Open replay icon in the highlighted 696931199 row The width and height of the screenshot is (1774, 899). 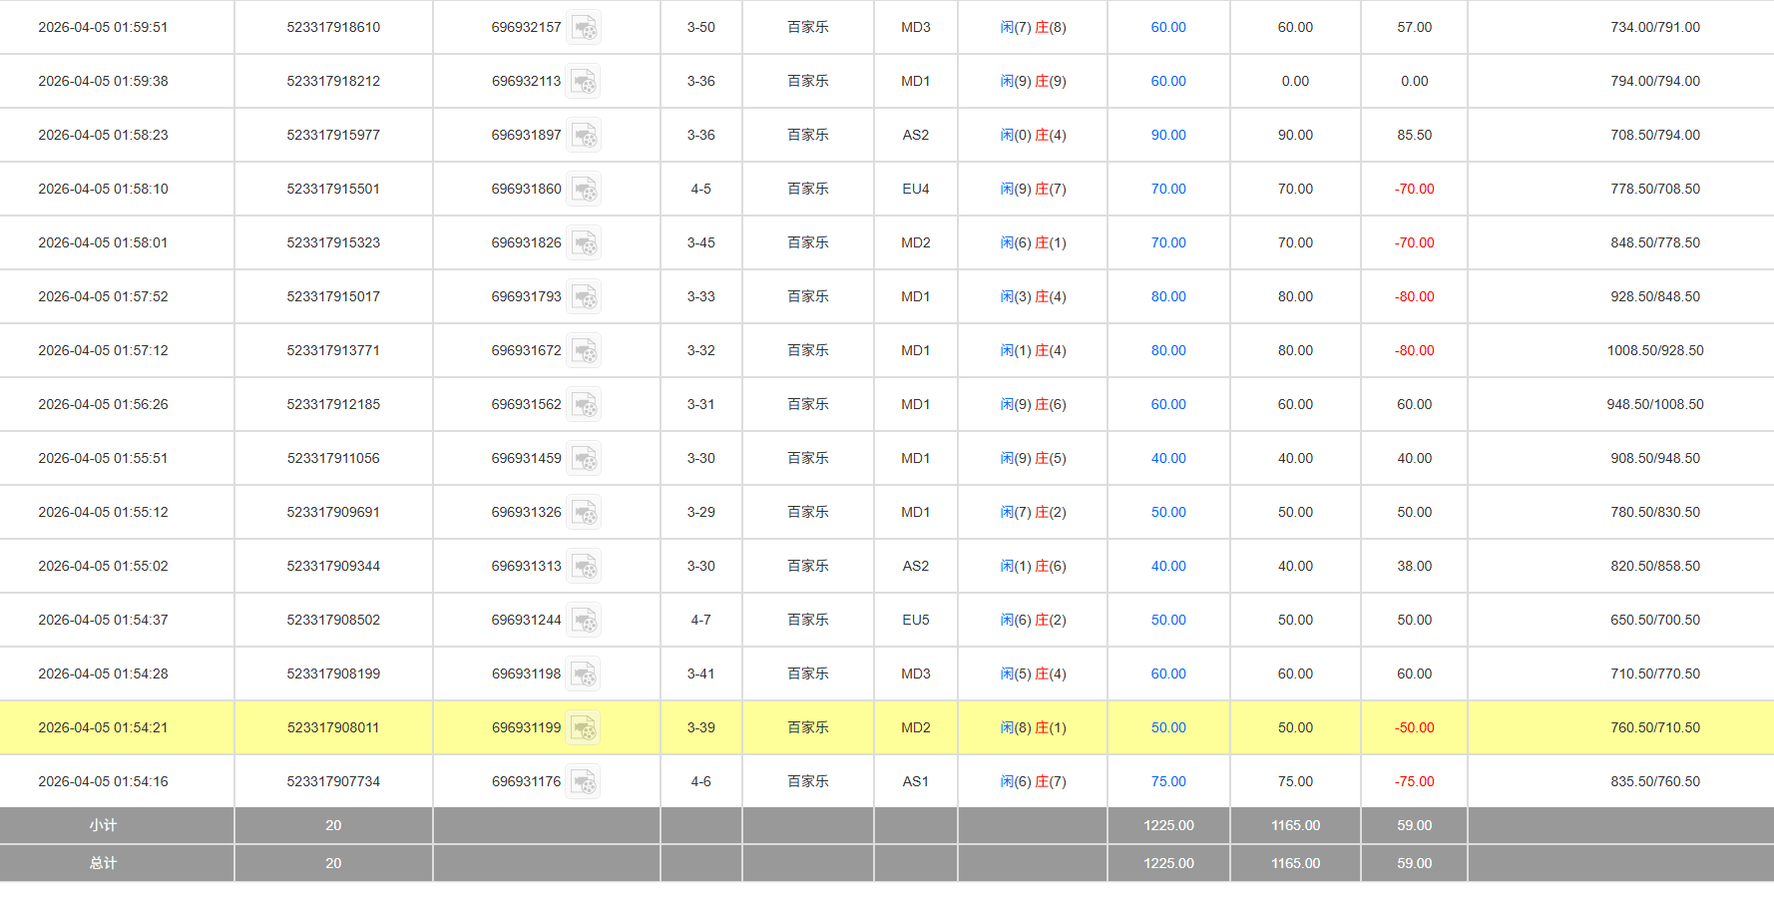[x=584, y=727]
